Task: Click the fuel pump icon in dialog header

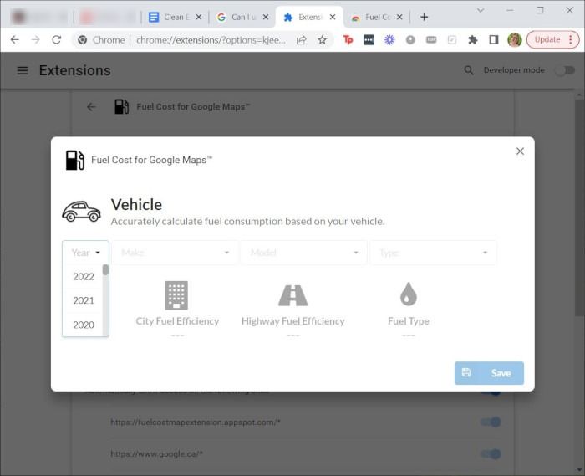Action: tap(75, 160)
